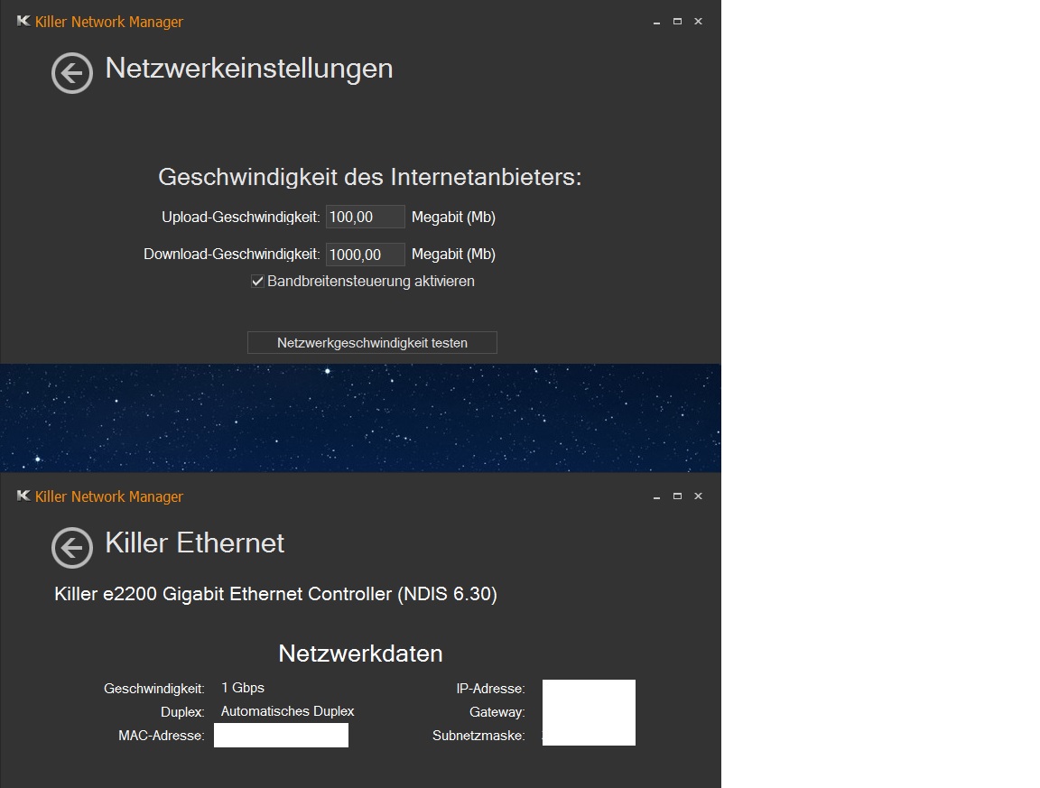Edit the Download-Geschwindigkeit field
1040x788 pixels.
pos(366,255)
